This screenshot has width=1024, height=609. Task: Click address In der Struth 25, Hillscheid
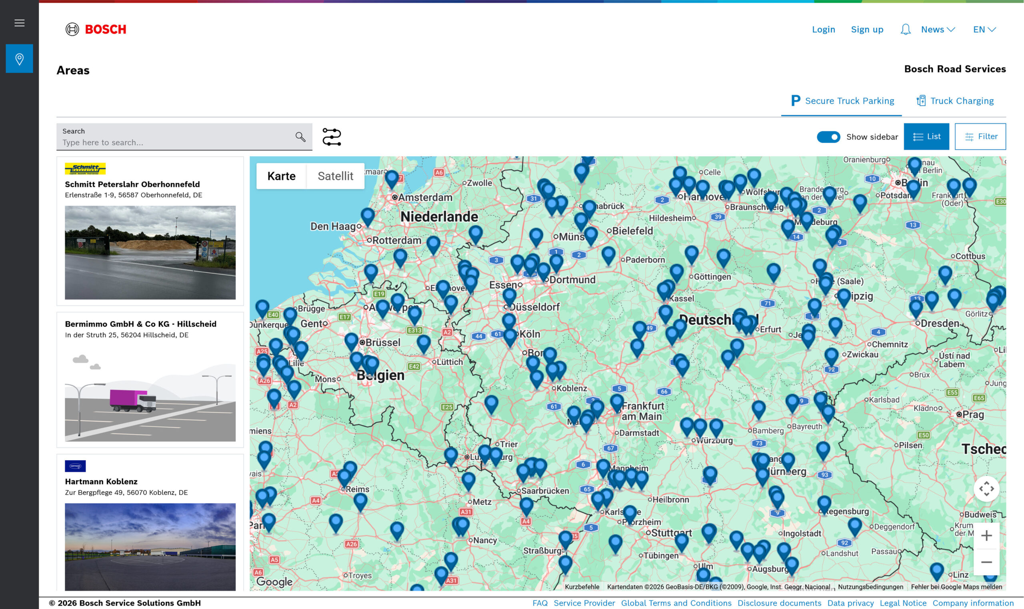(126, 335)
